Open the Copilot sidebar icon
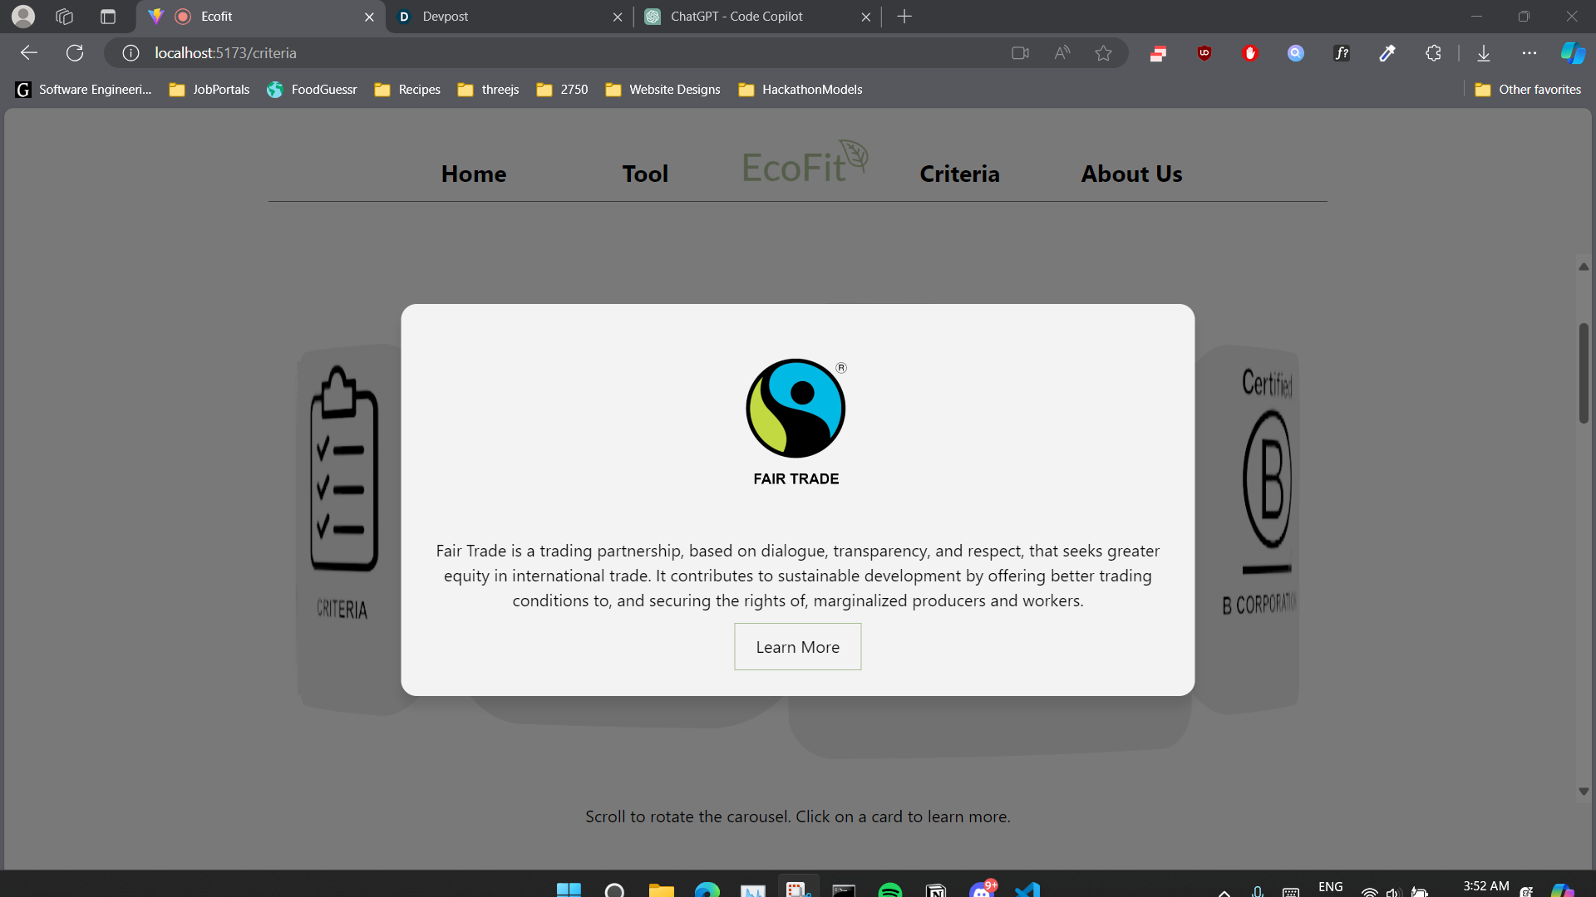 tap(1572, 53)
